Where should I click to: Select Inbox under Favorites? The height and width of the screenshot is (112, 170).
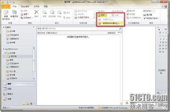(11, 31)
